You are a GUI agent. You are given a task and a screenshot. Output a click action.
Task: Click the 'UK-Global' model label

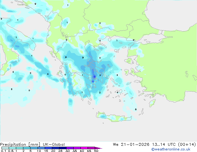click(x=54, y=145)
